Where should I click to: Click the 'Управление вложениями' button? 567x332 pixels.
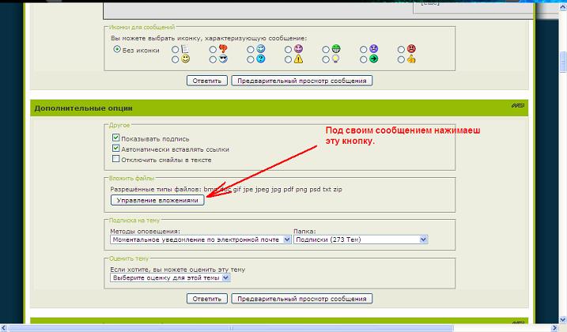click(x=157, y=200)
